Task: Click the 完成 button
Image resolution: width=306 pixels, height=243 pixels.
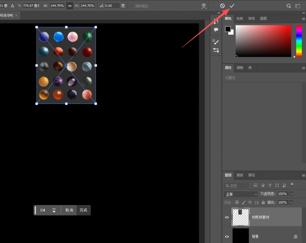Action: 83,210
